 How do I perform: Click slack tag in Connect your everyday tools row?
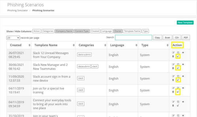coord(81,104)
